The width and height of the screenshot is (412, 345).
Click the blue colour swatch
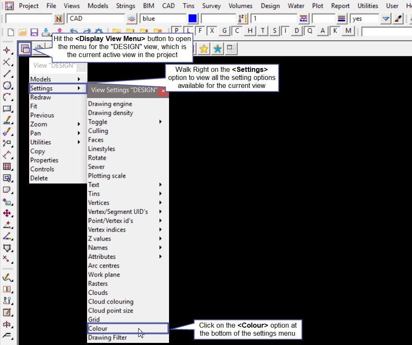pyautogui.click(x=193, y=19)
